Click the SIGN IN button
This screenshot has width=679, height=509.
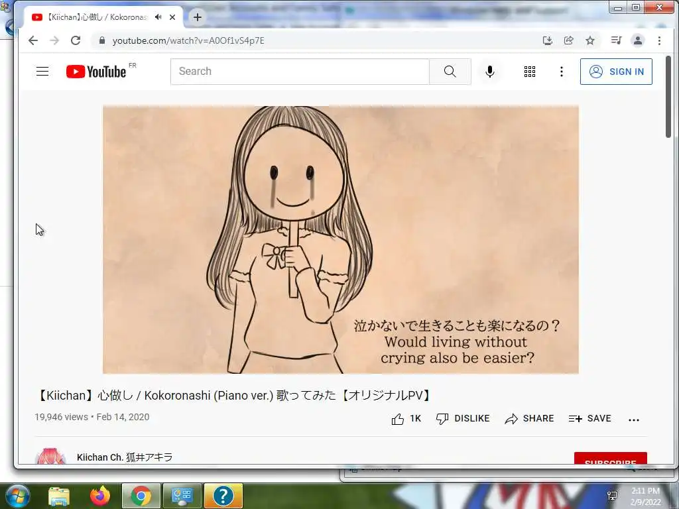click(x=616, y=72)
